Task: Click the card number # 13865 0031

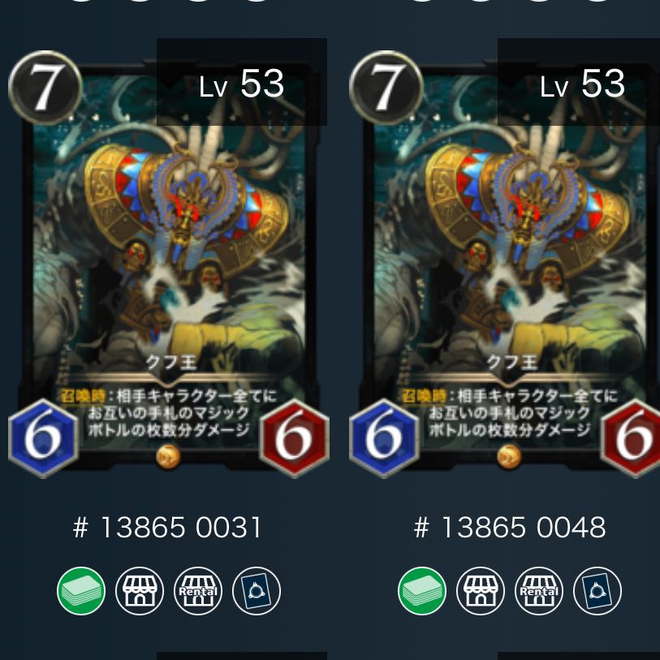Action: 167,527
